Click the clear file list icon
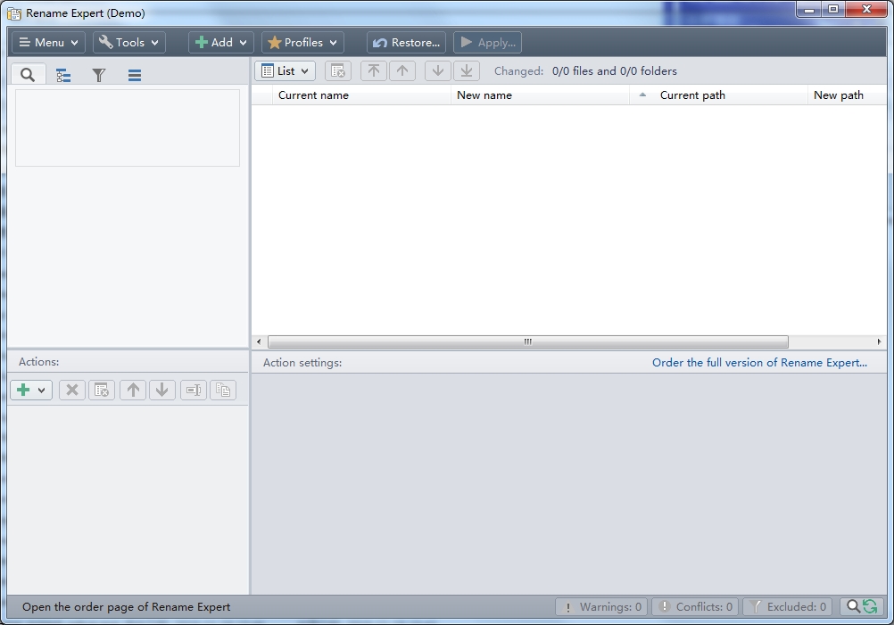The image size is (894, 625). (338, 71)
